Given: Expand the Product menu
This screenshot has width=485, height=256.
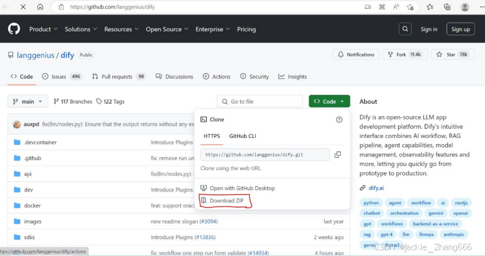Looking at the screenshot, I should click(43, 29).
